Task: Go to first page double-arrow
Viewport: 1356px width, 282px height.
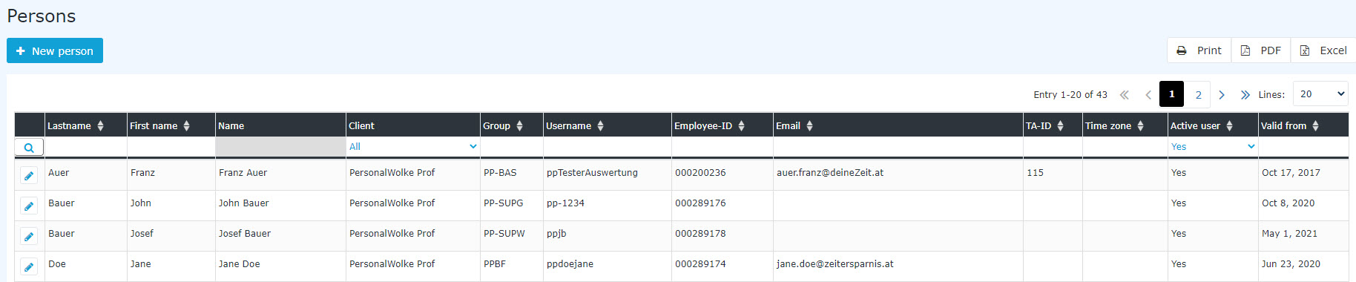Action: [1125, 95]
